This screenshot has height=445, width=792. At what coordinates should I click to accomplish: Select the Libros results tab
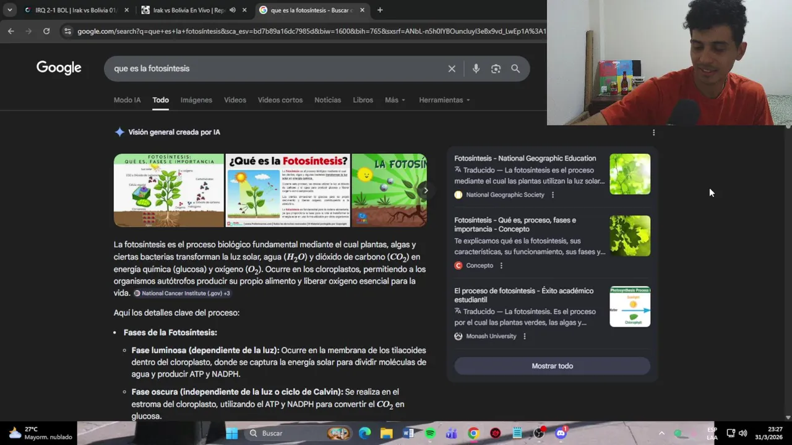[x=363, y=100]
